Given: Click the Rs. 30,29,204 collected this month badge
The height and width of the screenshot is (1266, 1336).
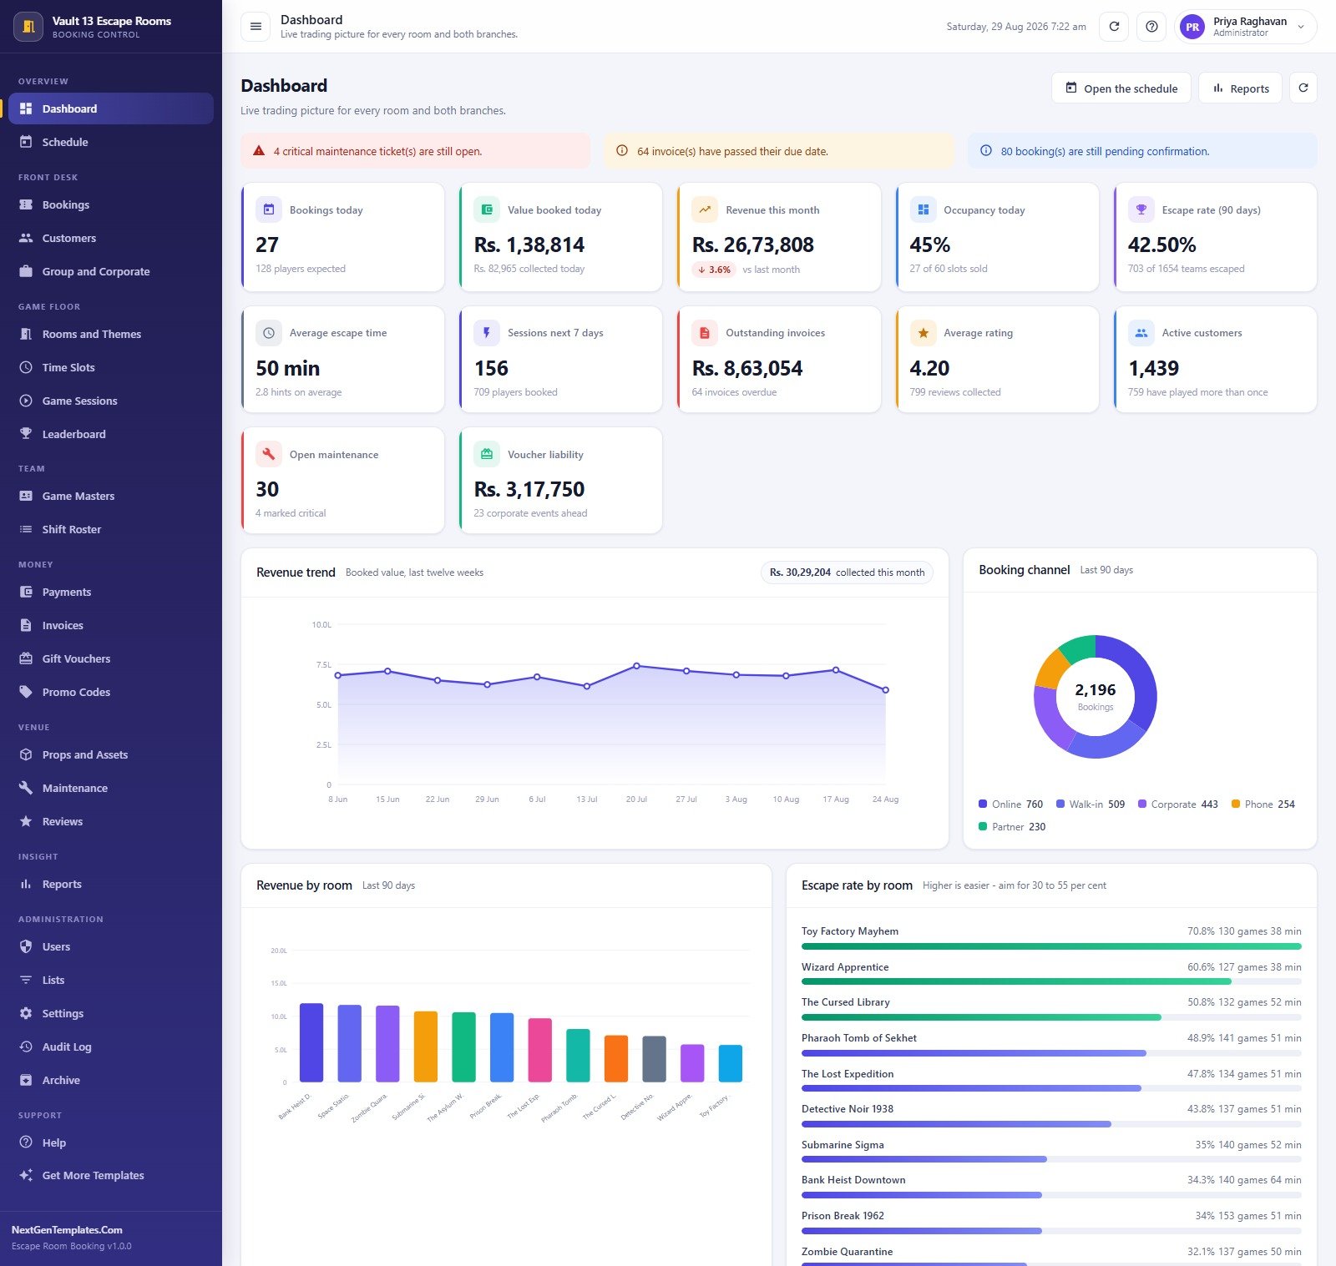Looking at the screenshot, I should [847, 572].
